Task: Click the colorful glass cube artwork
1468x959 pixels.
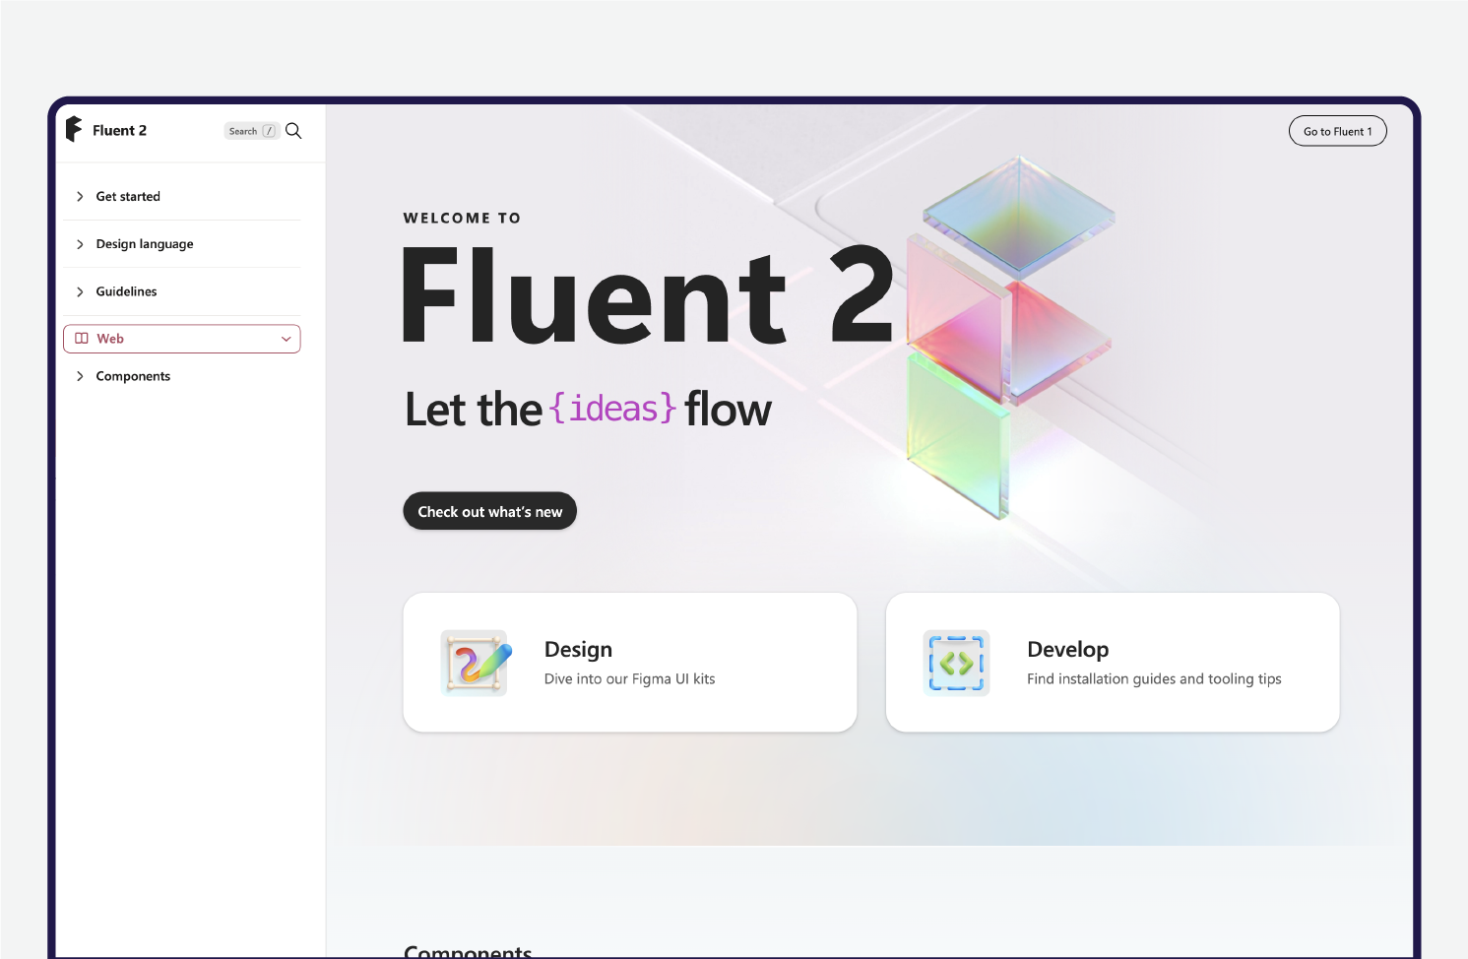Action: (x=1009, y=335)
